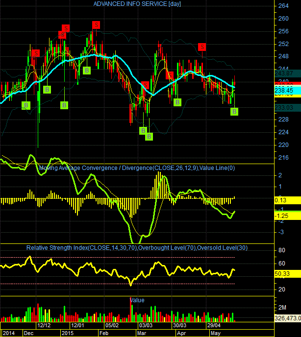
Task: Click the Feb month label
Action: click(x=104, y=333)
